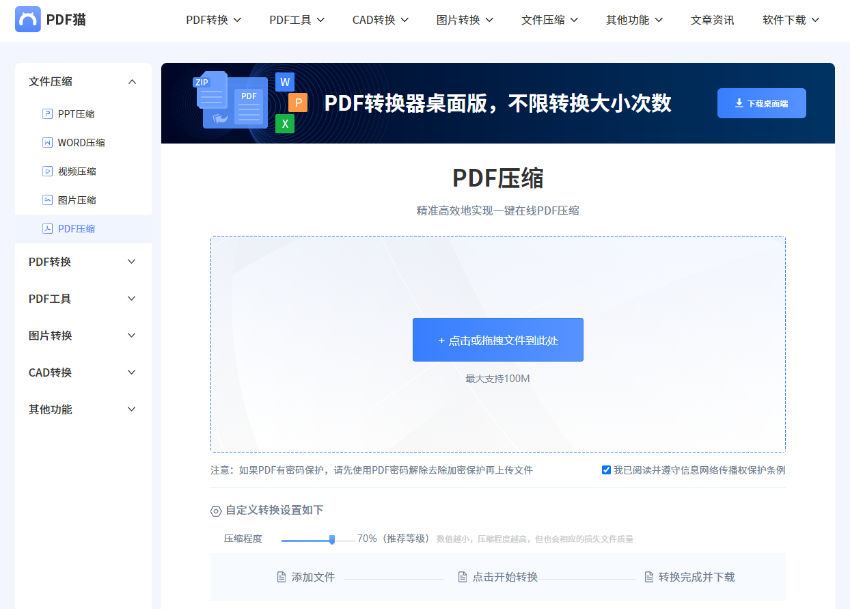Go to 文章资讯 page

point(713,20)
